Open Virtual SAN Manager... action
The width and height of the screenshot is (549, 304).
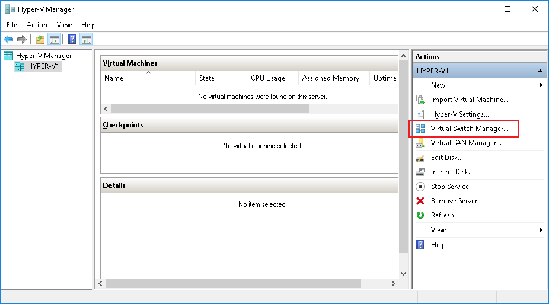click(465, 143)
